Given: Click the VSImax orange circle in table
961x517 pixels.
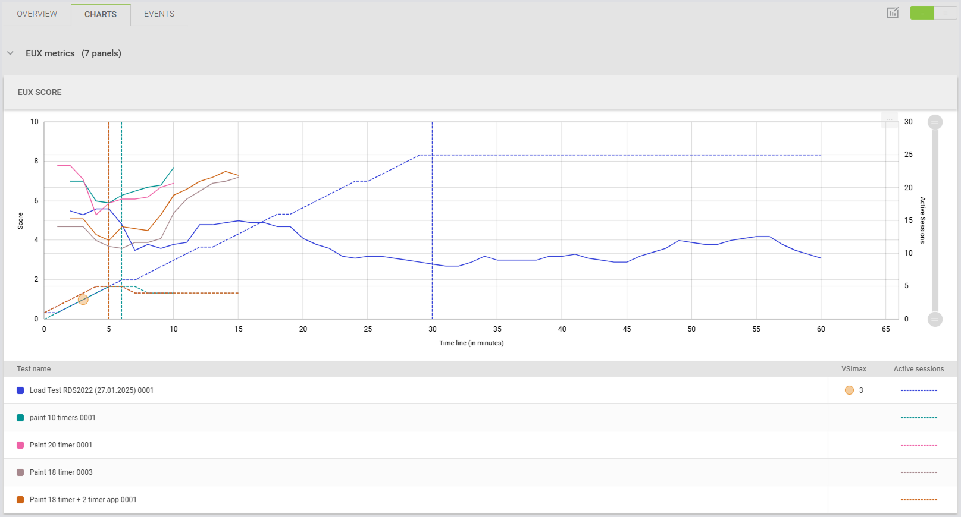Looking at the screenshot, I should point(849,390).
